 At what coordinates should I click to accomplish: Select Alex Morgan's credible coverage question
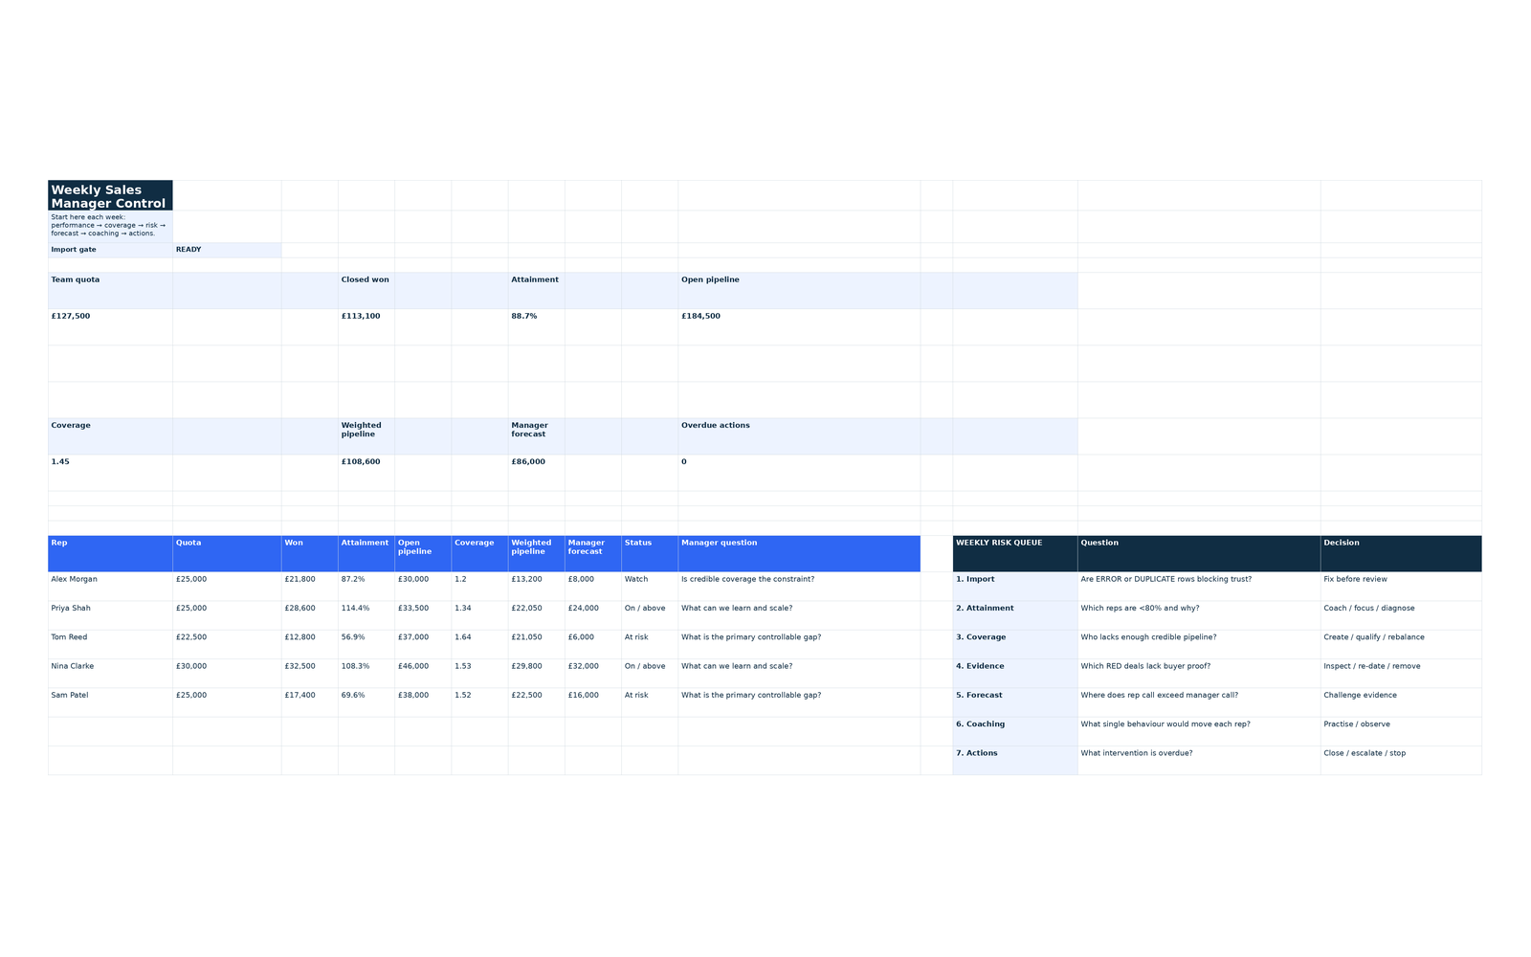click(799, 587)
